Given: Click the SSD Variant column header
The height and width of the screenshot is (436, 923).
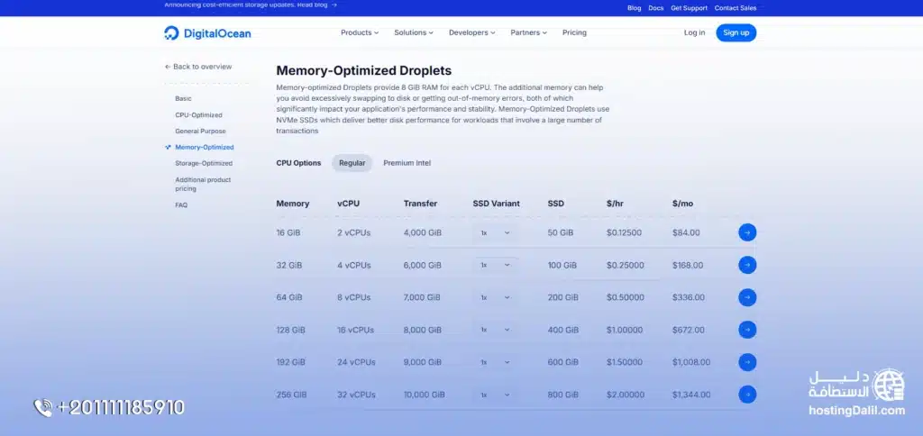Looking at the screenshot, I should [x=497, y=204].
